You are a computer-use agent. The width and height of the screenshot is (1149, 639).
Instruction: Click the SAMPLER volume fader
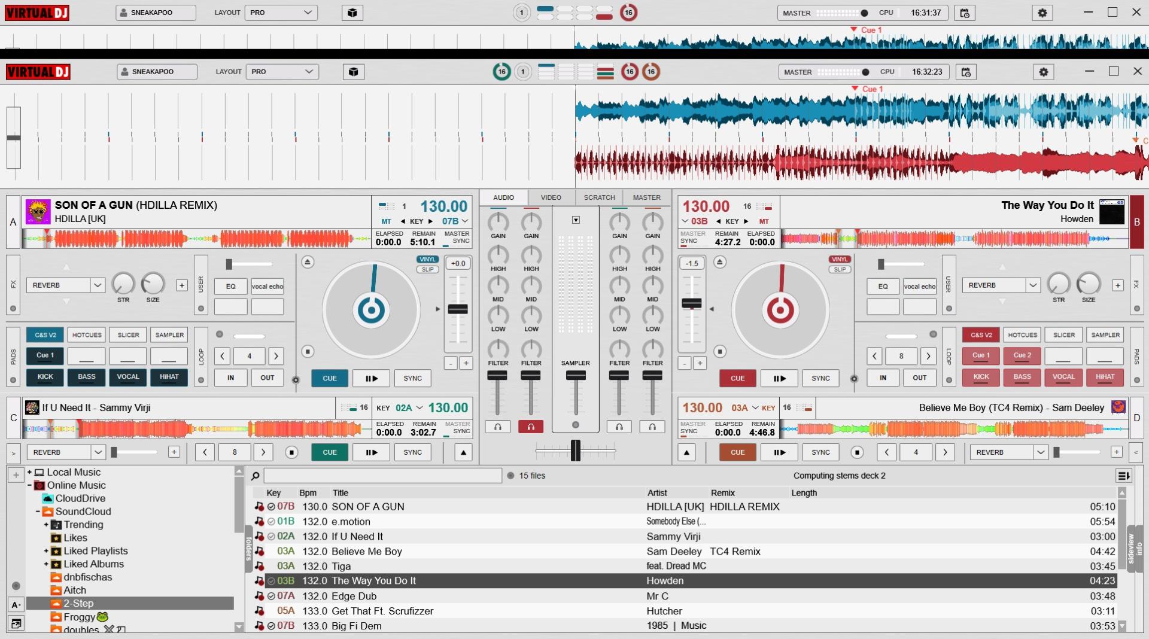(x=576, y=375)
